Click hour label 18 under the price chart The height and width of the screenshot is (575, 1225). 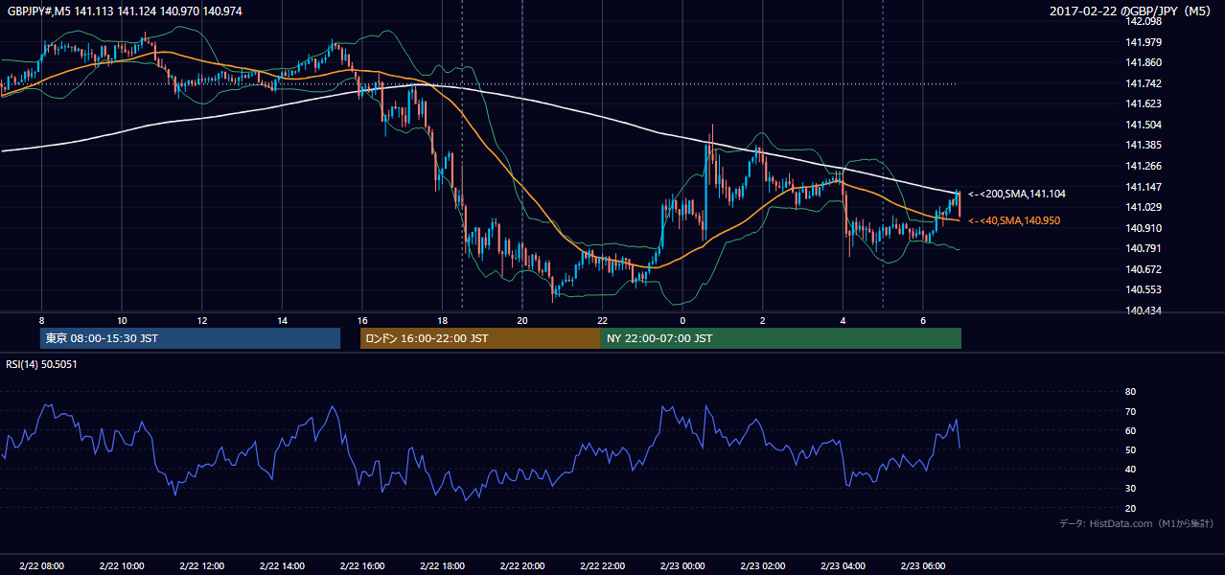click(442, 320)
